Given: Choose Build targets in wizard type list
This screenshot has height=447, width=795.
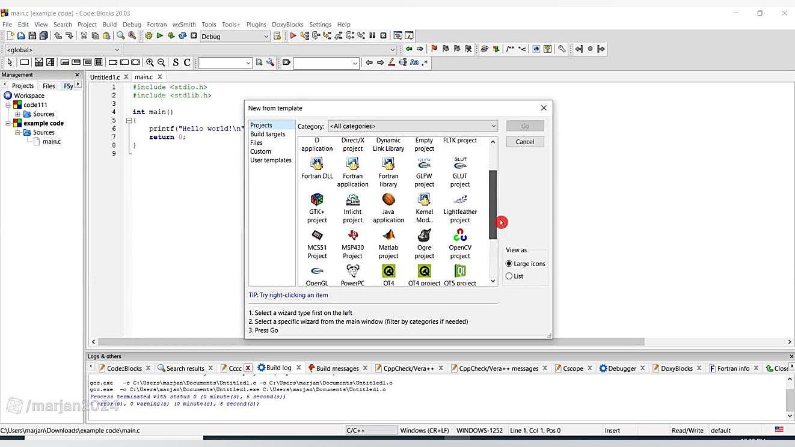Looking at the screenshot, I should [x=268, y=134].
